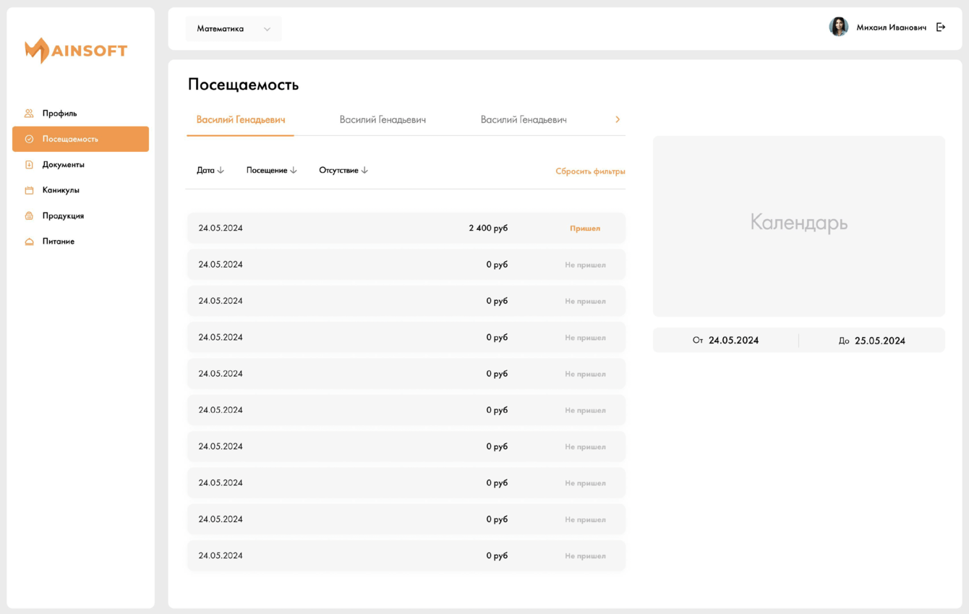Image resolution: width=969 pixels, height=614 pixels.
Task: Switch to the second Василий Генадьевич tab
Action: pyautogui.click(x=383, y=120)
